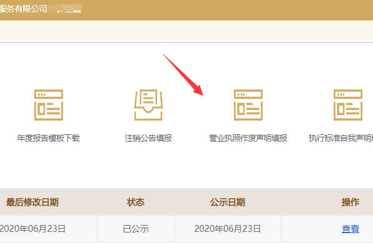The height and width of the screenshot is (248, 373).
Task: Click the 营业执照作废声明填报 icon
Action: coord(248,105)
